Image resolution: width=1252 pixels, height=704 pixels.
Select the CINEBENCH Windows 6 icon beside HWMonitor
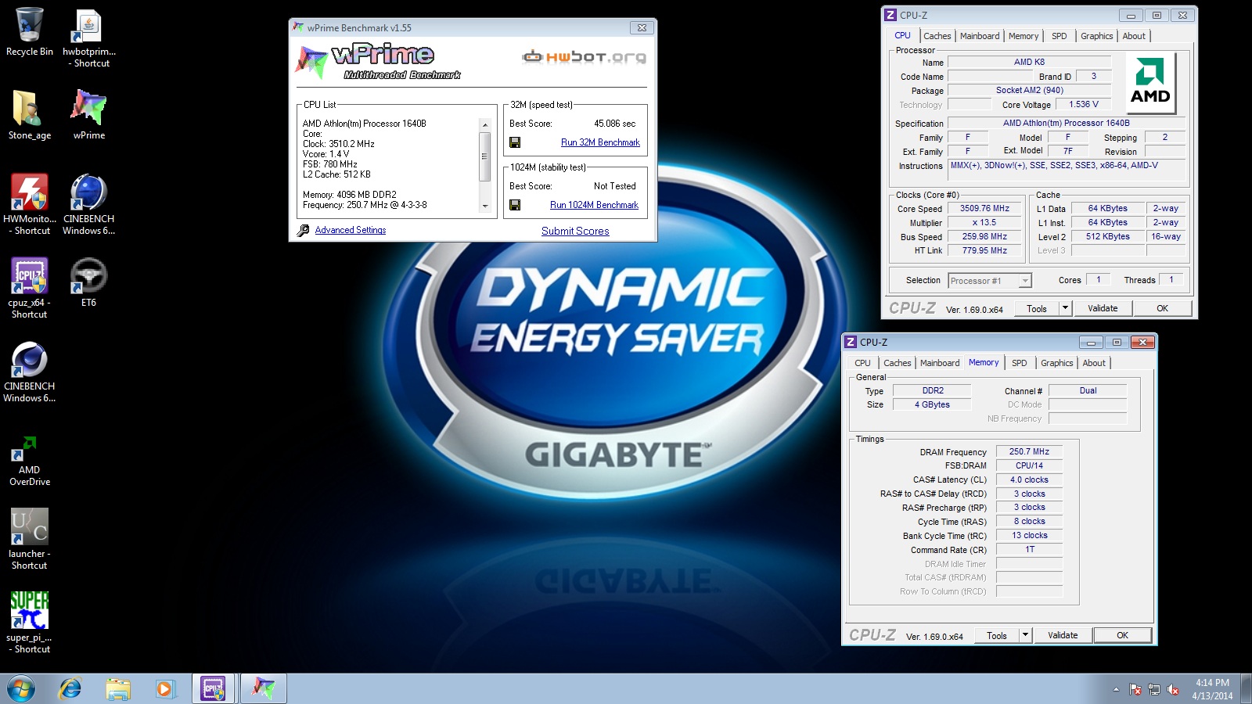tap(89, 204)
